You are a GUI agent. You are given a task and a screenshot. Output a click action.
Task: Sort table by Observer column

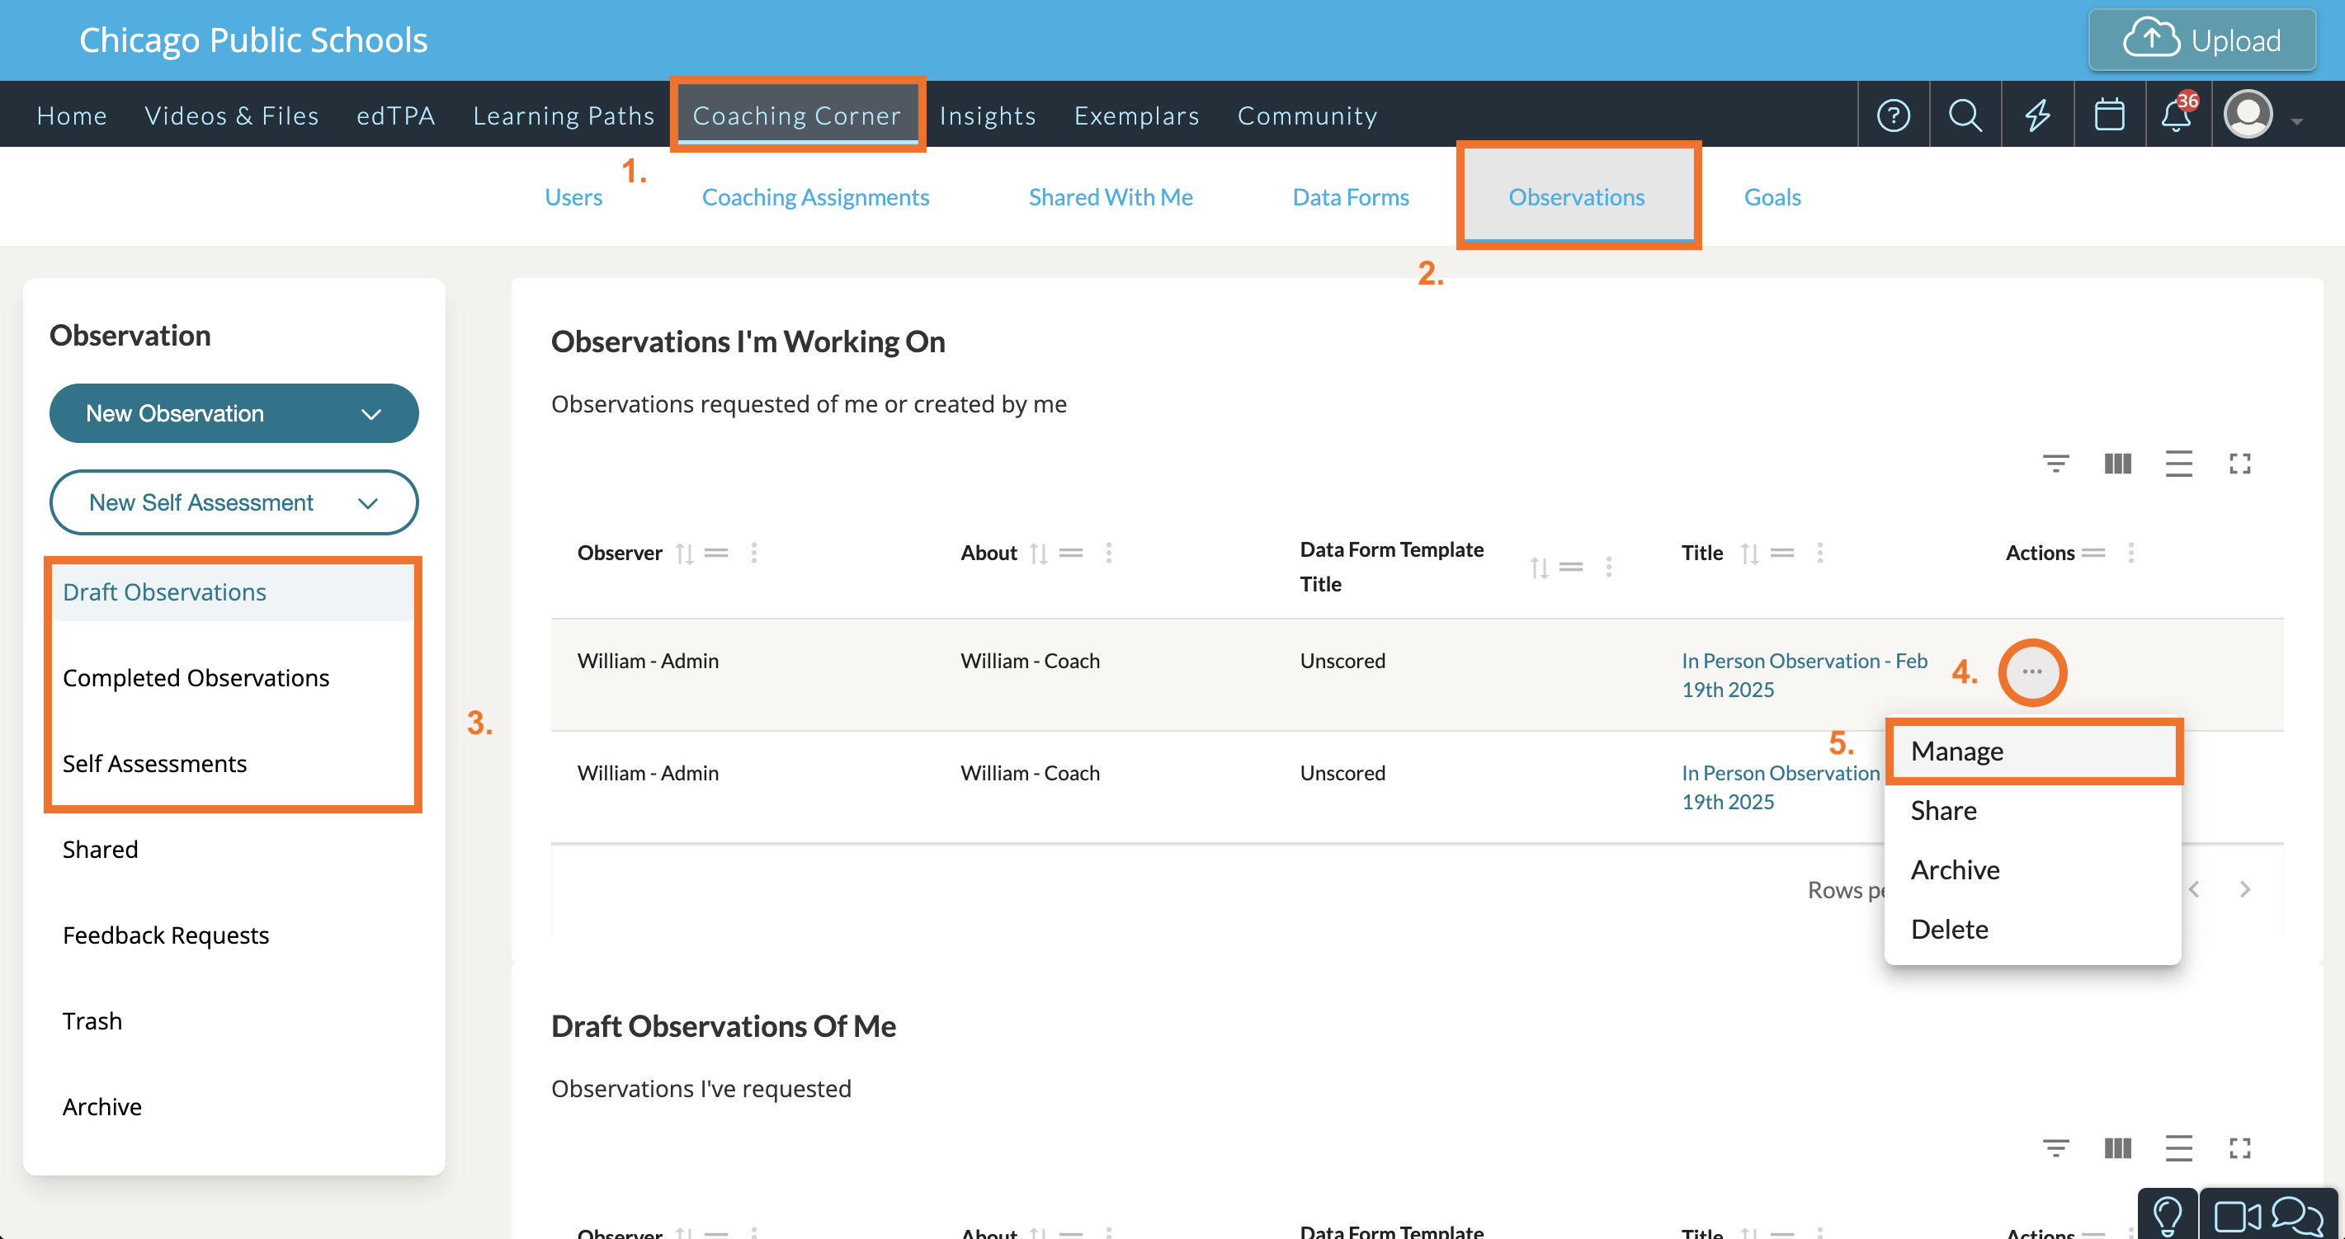pos(685,554)
